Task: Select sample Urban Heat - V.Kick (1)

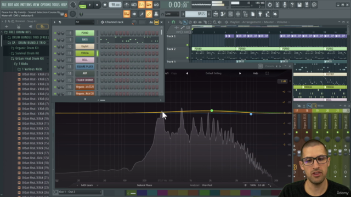Action: [35, 74]
